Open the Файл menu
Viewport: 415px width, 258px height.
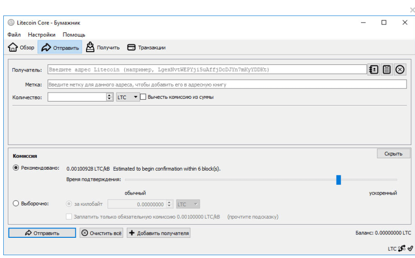coord(14,35)
